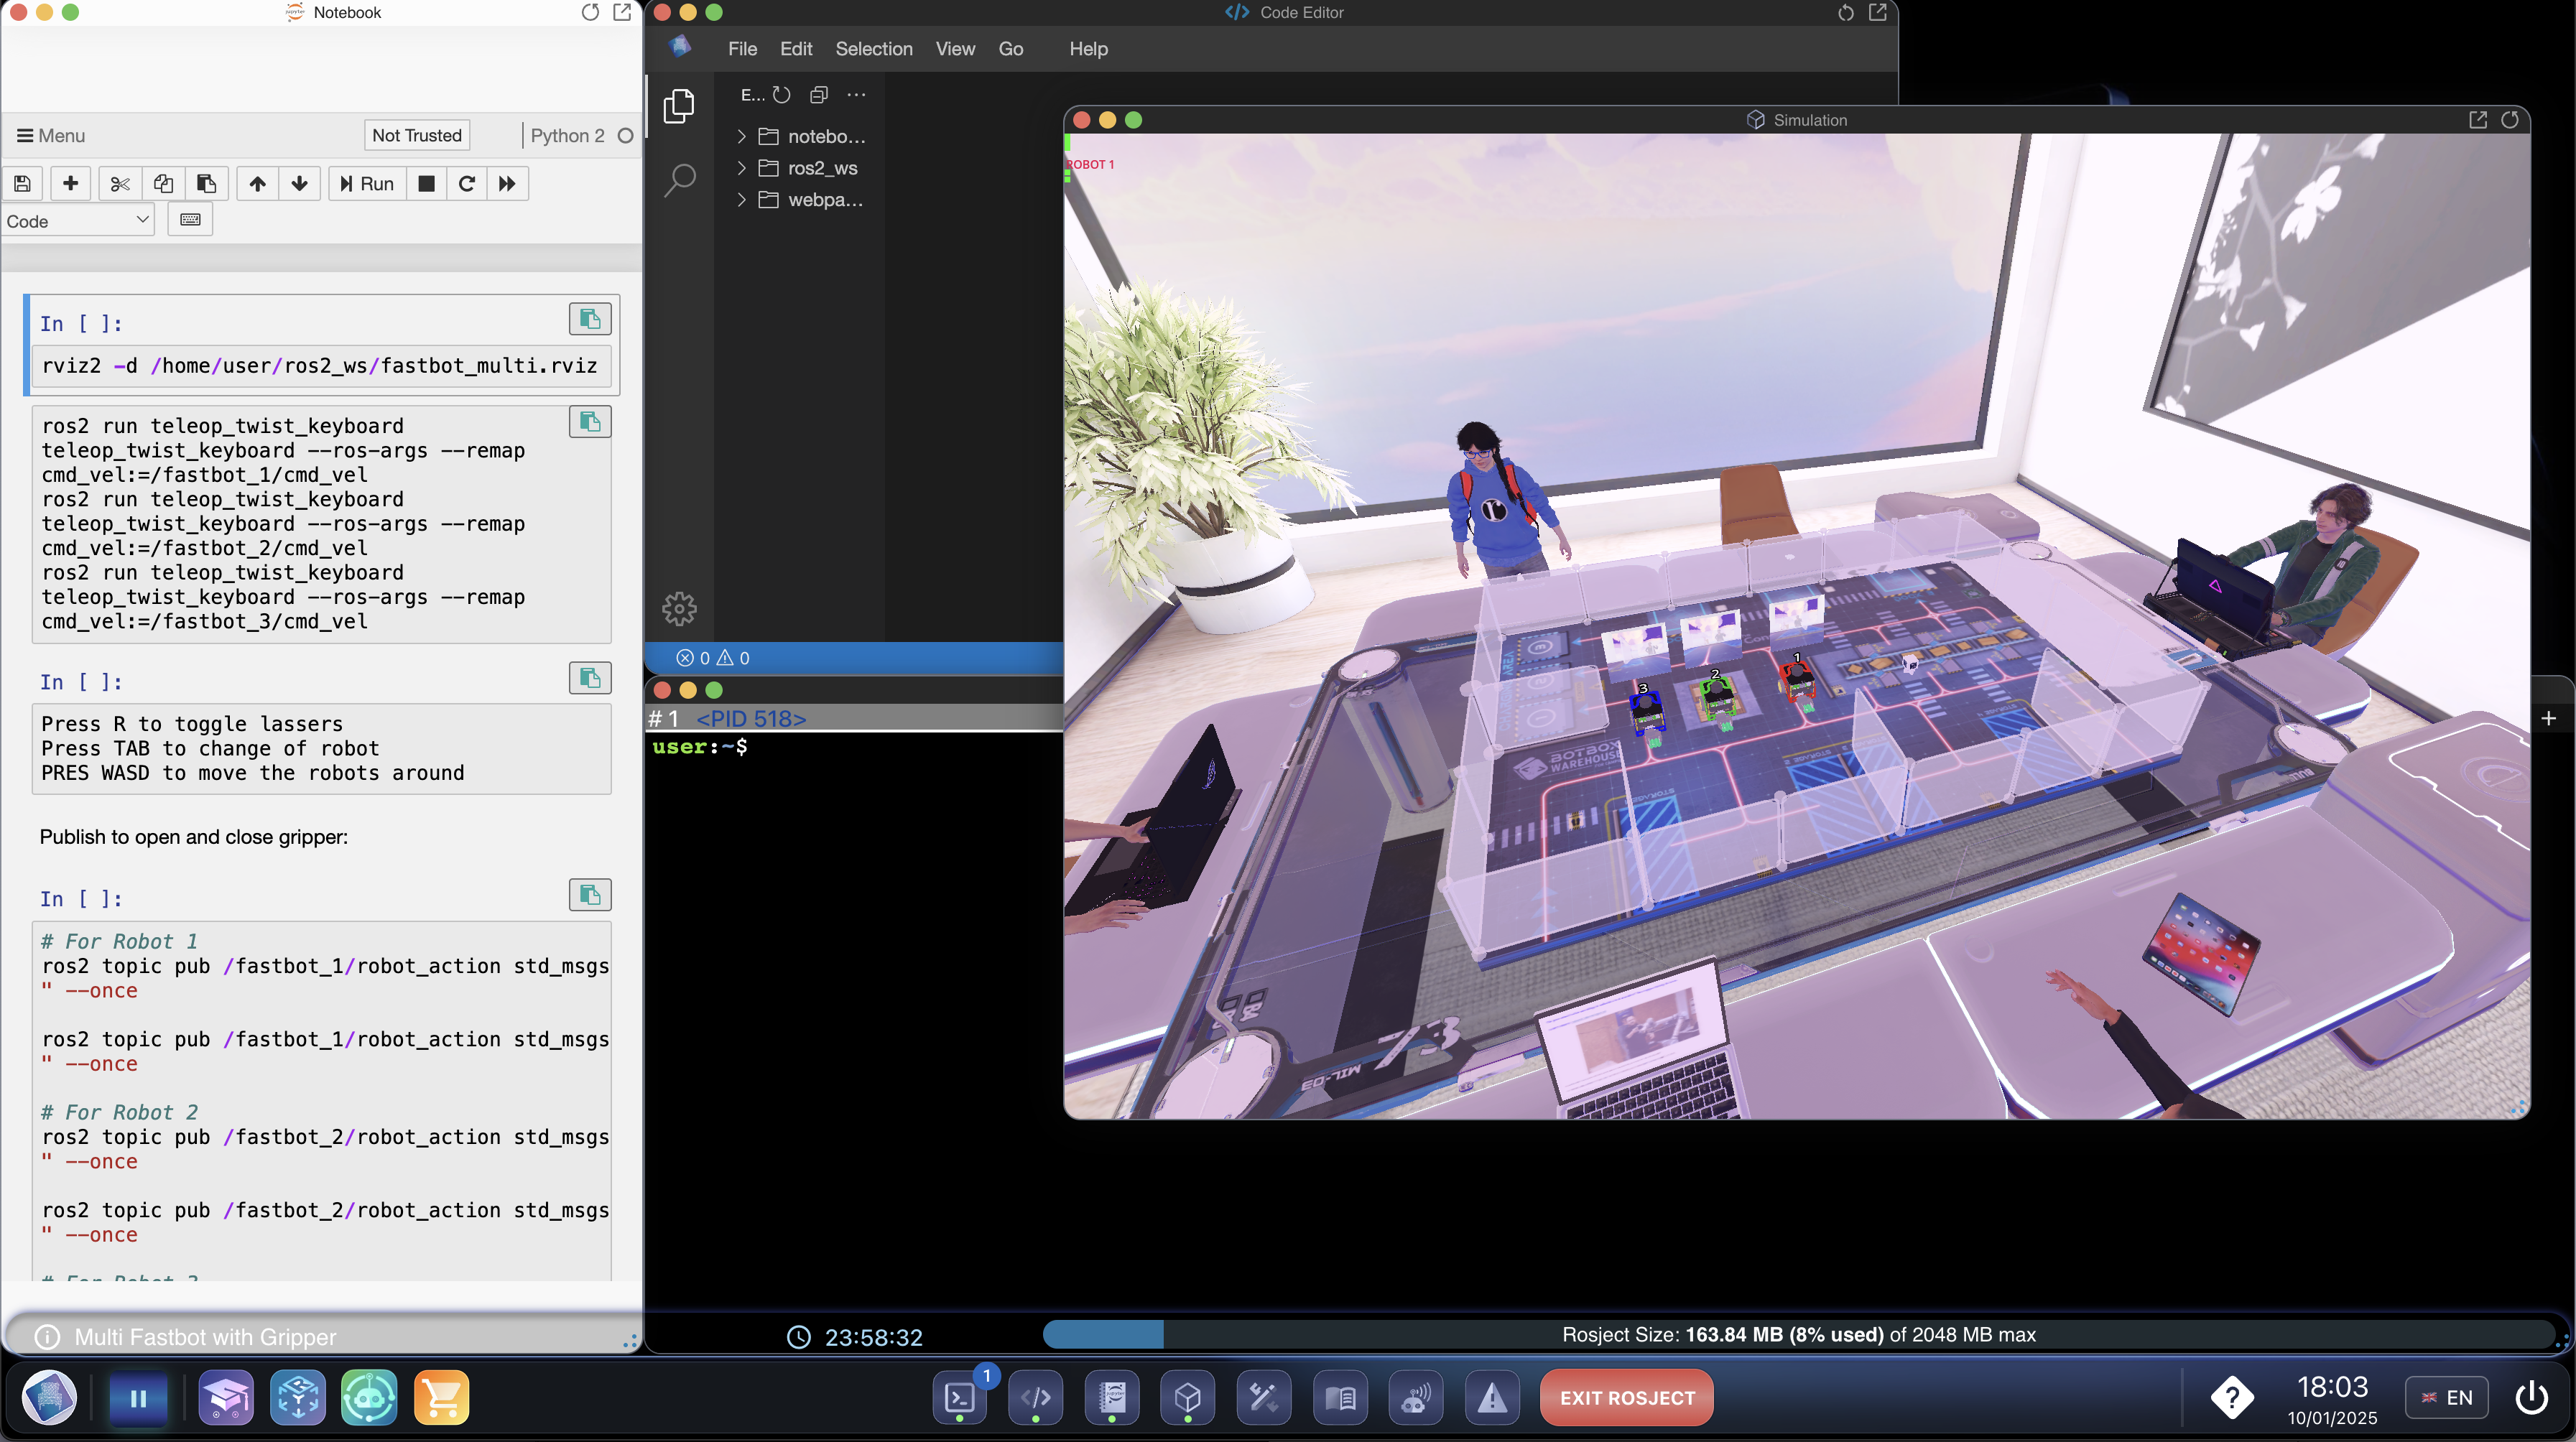Image resolution: width=2576 pixels, height=1442 pixels.
Task: Expand the webpa... folder in explorer
Action: click(824, 200)
